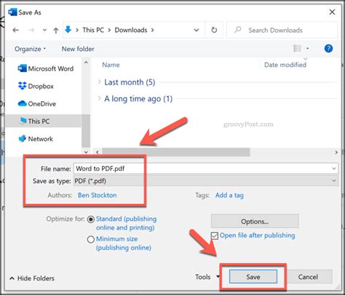
Task: Select Minimum size radio button
Action: 91,240
